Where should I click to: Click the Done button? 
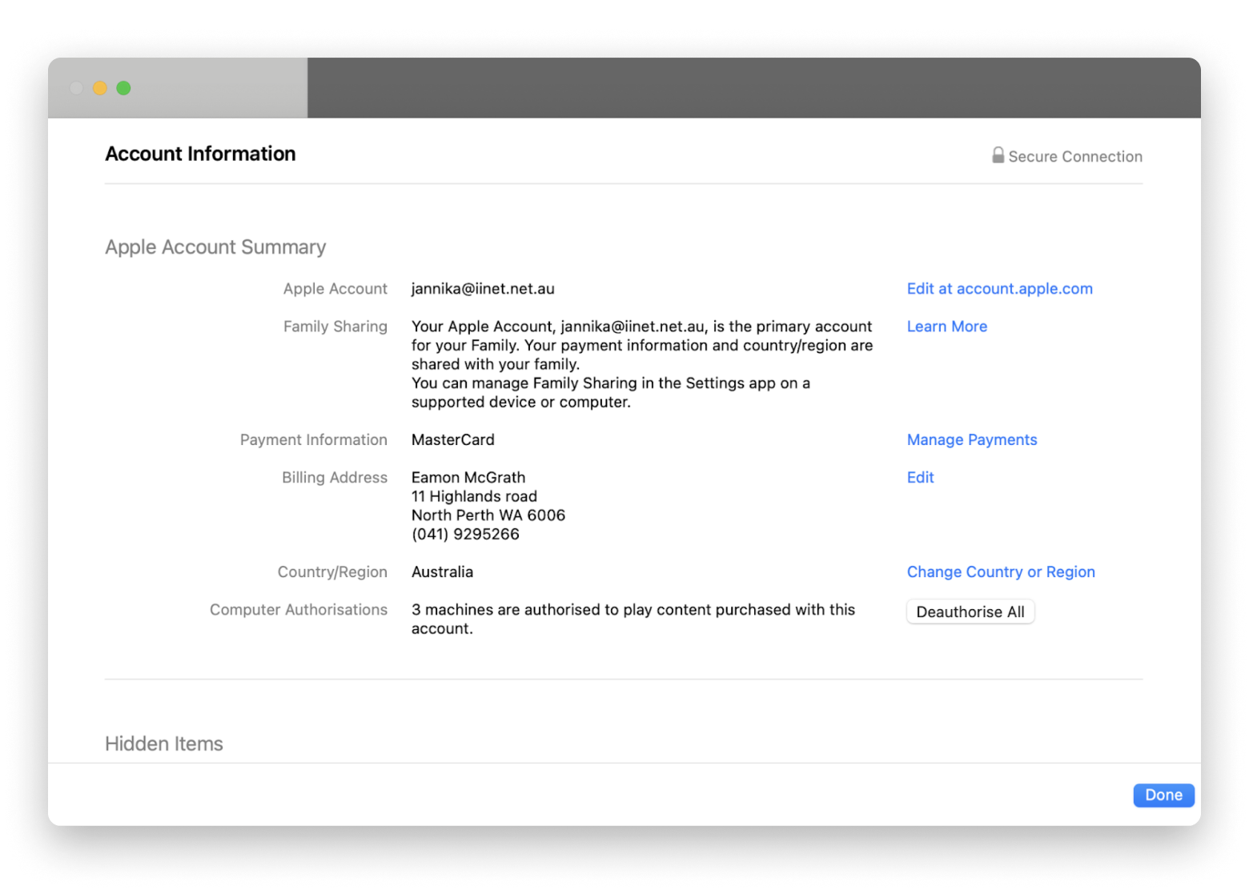pos(1163,795)
